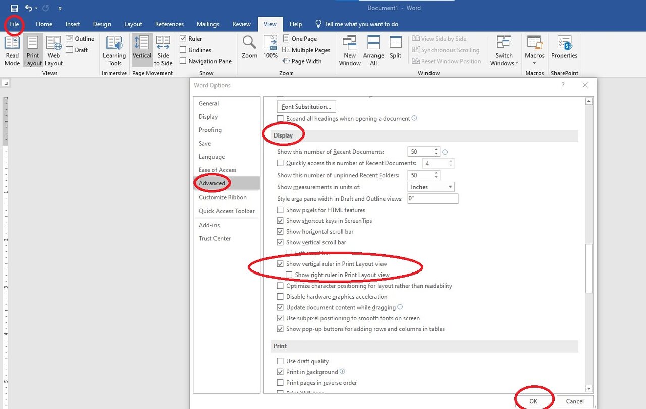Open the measurement units Inches dropdown
Image resolution: width=646 pixels, height=409 pixels.
(x=432, y=187)
